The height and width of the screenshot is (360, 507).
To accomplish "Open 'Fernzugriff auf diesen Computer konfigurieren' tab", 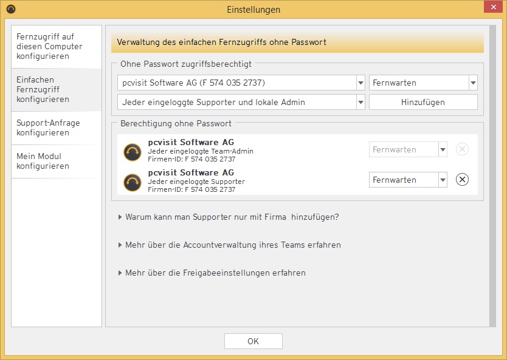I will point(56,47).
